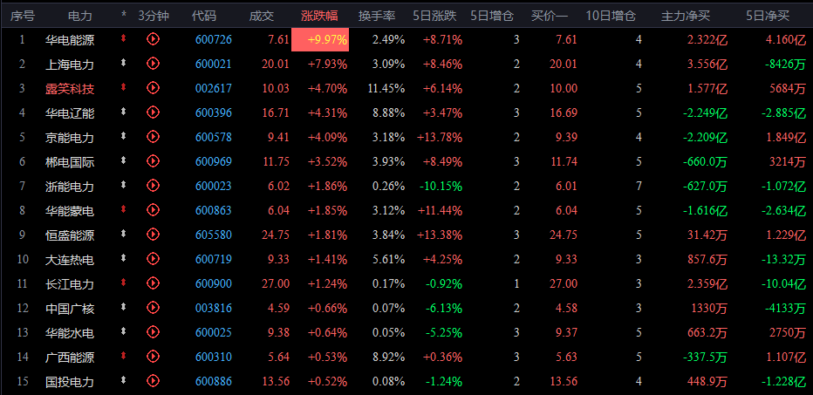Select the 京能电力 stock name
The height and width of the screenshot is (395, 813).
pos(70,138)
